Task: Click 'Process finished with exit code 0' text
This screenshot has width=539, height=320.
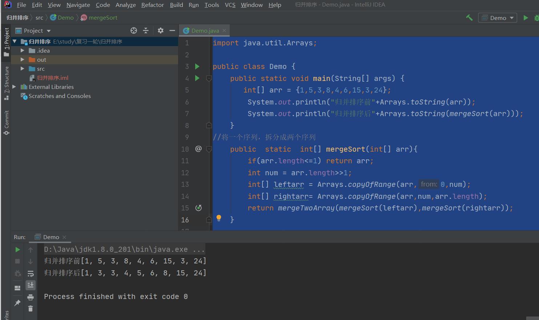Action: coord(116,296)
